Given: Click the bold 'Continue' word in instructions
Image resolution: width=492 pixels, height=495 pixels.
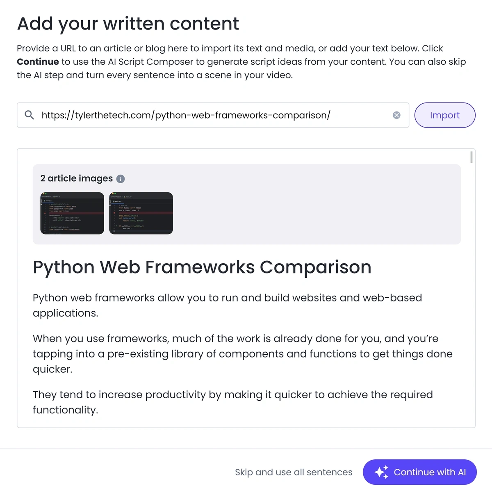Looking at the screenshot, I should (38, 62).
